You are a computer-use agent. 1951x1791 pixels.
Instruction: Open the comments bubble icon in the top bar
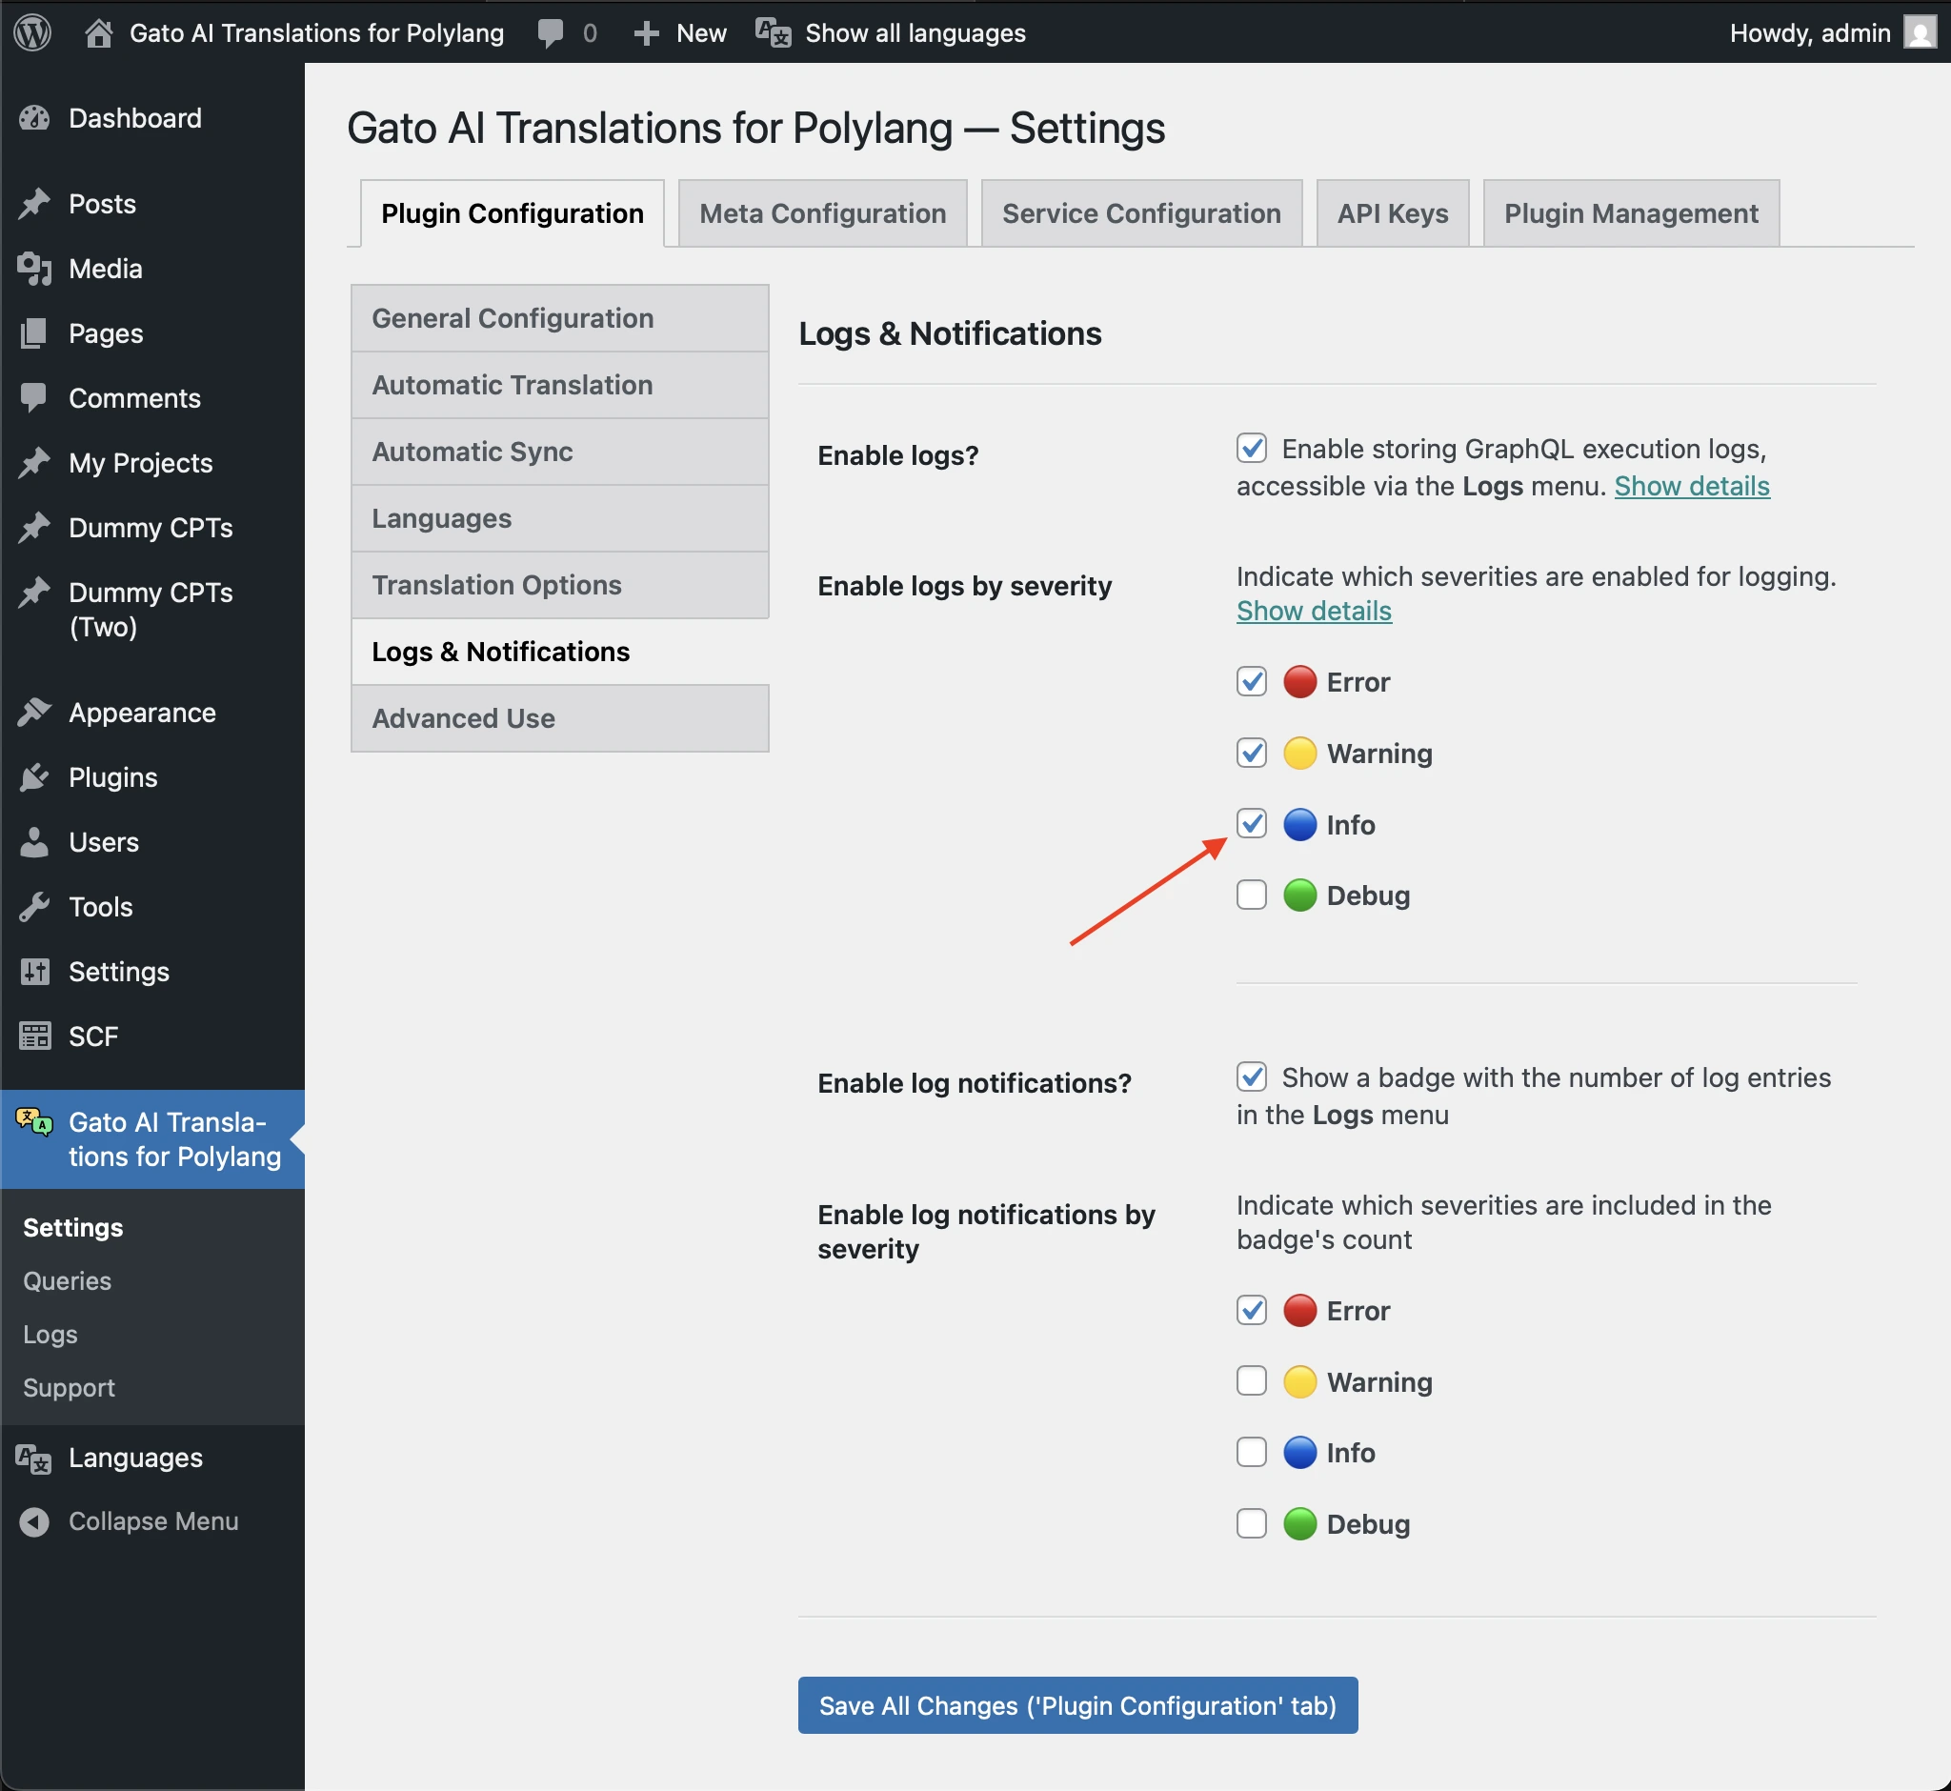tap(550, 32)
